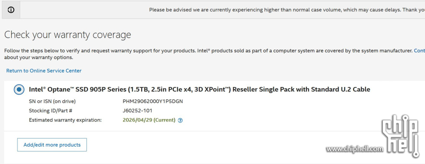Click the part number J60252-101
425x164 pixels.
coord(137,111)
